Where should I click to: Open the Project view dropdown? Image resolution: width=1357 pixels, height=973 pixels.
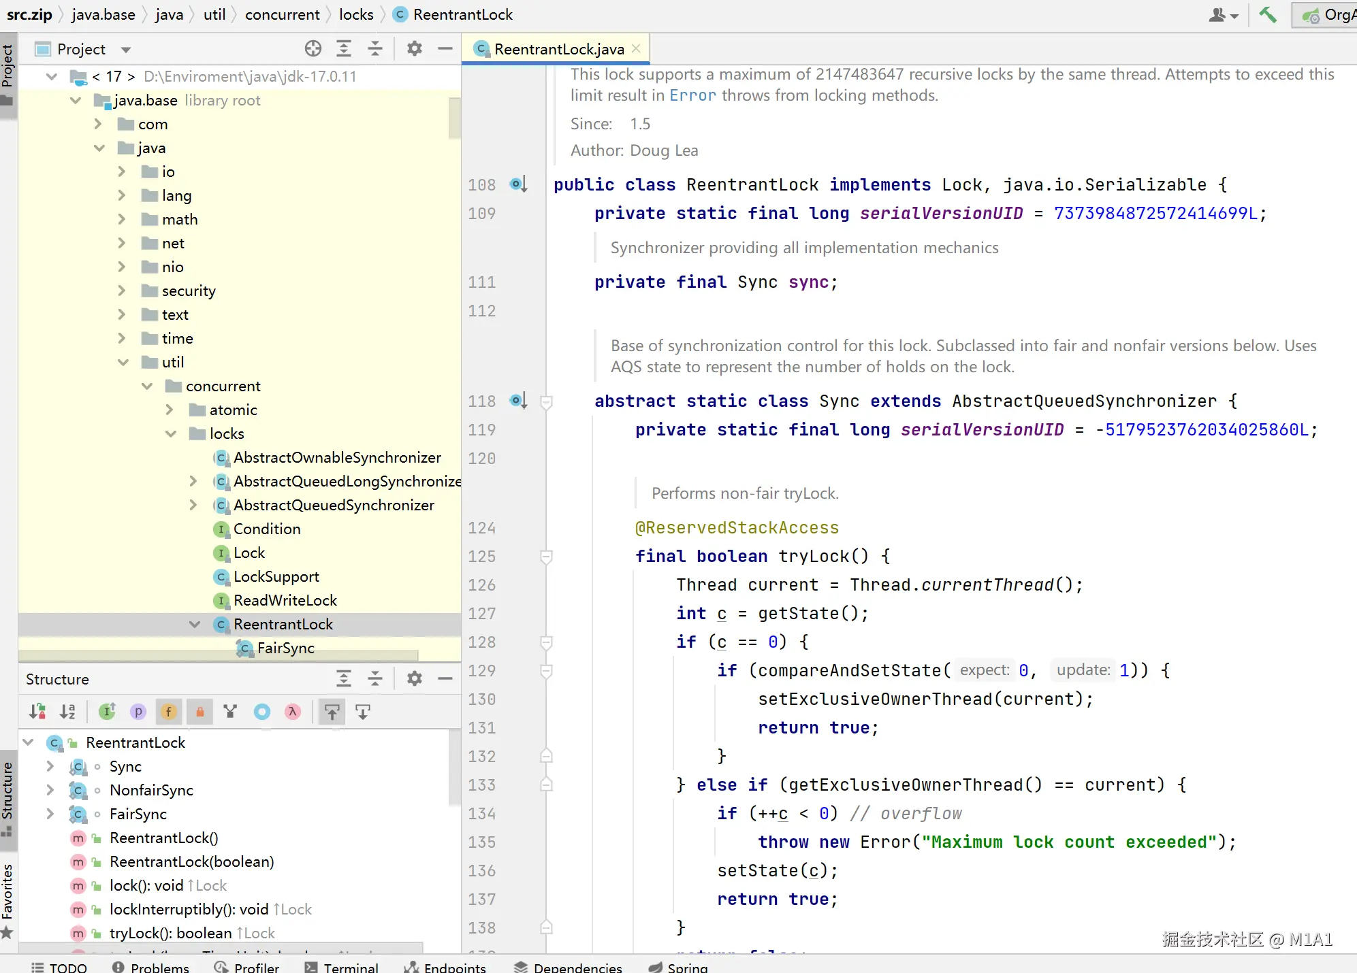tap(126, 49)
